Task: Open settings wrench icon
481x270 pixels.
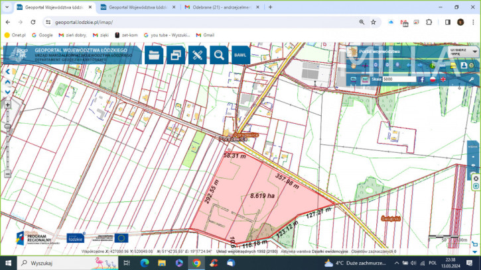Action: (472, 79)
